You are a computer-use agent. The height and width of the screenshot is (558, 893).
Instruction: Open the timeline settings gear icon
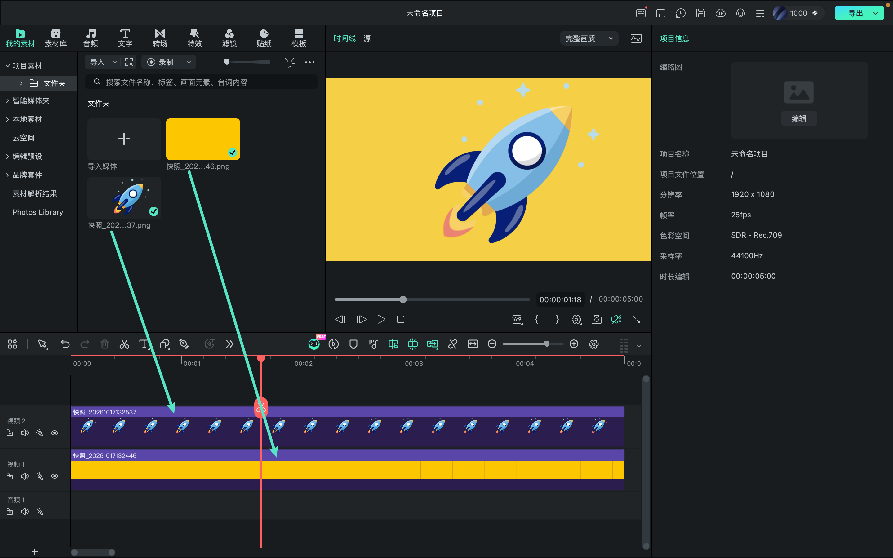(x=594, y=344)
